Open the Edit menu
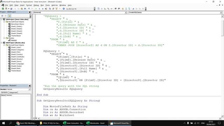 [x=11, y=5]
